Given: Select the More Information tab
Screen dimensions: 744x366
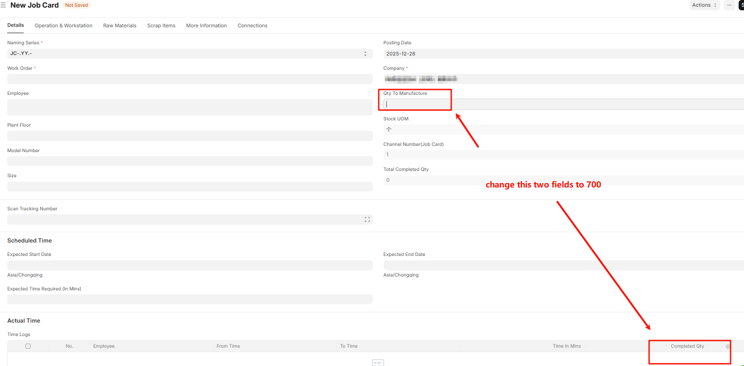Looking at the screenshot, I should pos(206,26).
